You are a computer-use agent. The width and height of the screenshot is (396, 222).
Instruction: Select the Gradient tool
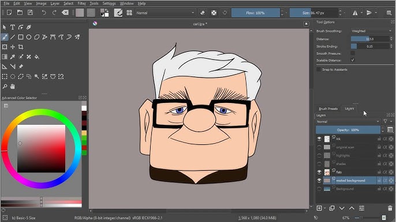5,57
